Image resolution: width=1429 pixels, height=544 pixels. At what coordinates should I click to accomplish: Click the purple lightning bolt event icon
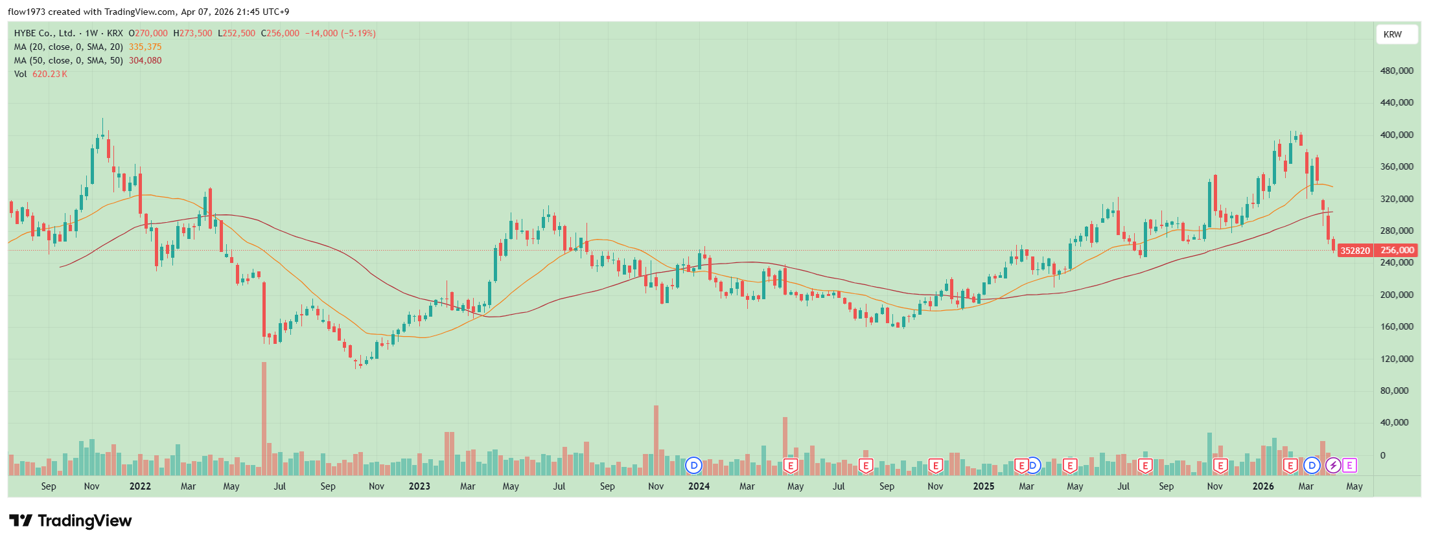tap(1333, 465)
